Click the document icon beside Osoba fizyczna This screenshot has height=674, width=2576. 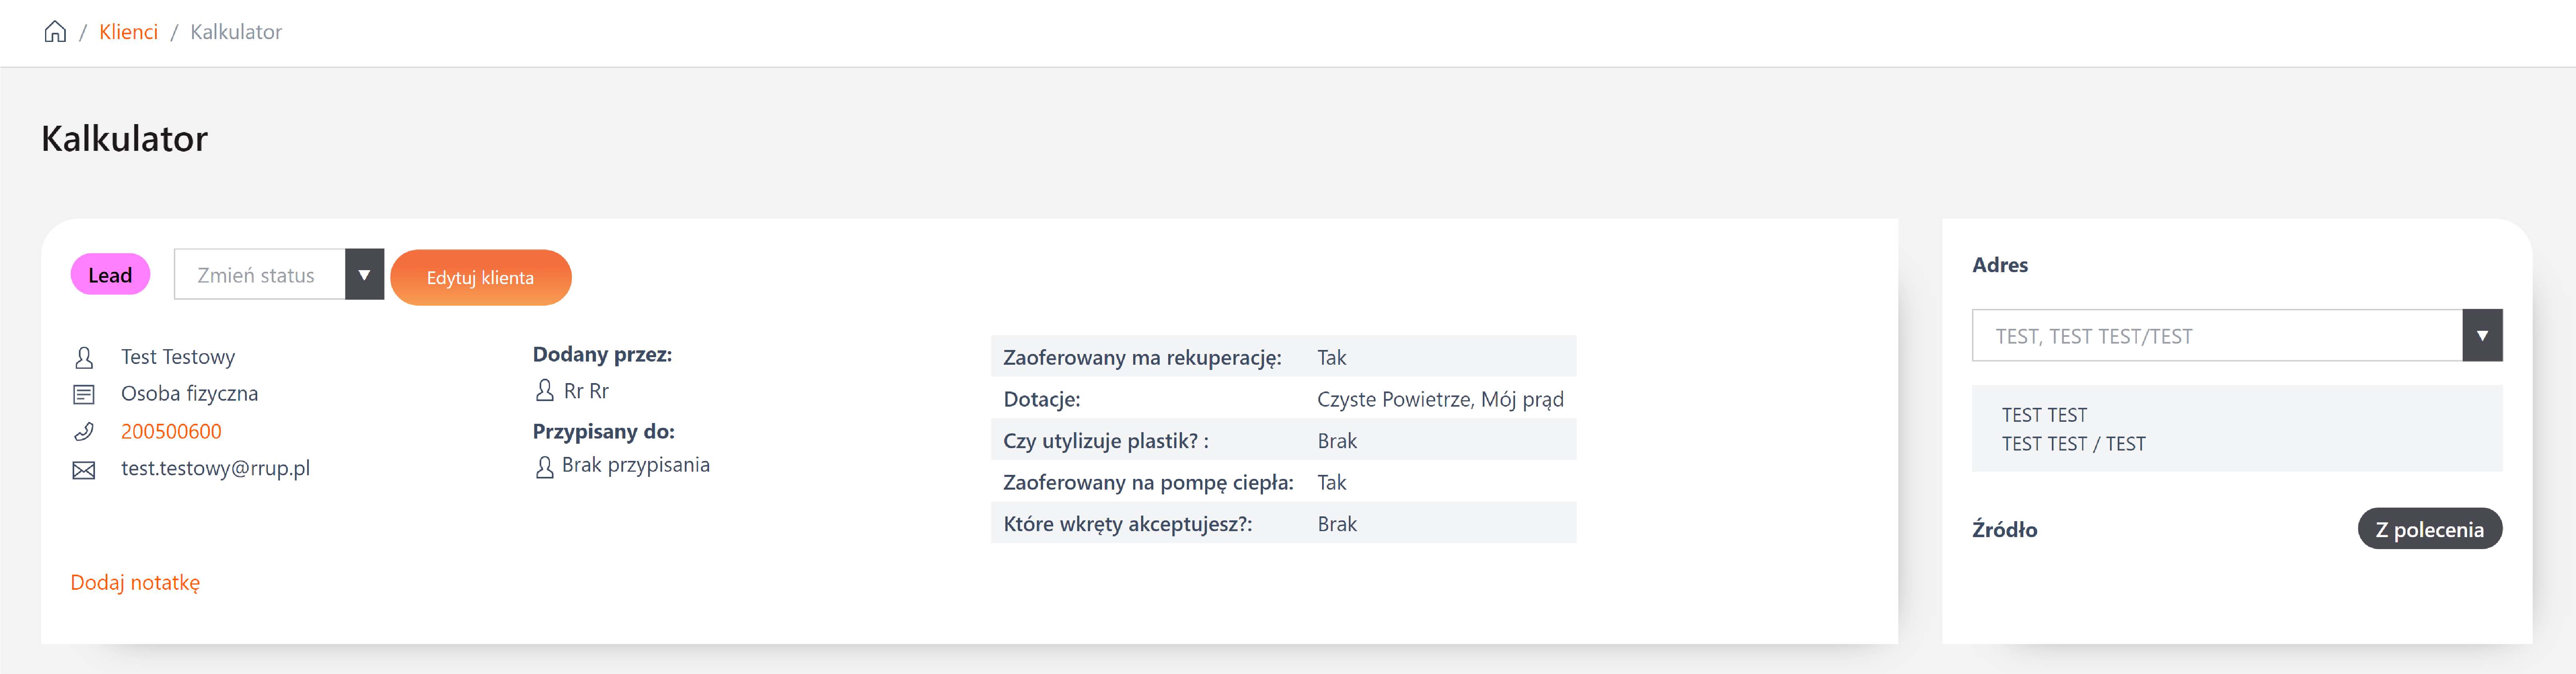click(x=84, y=394)
